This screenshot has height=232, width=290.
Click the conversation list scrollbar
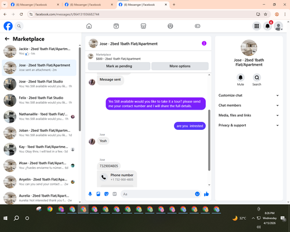pos(79,89)
